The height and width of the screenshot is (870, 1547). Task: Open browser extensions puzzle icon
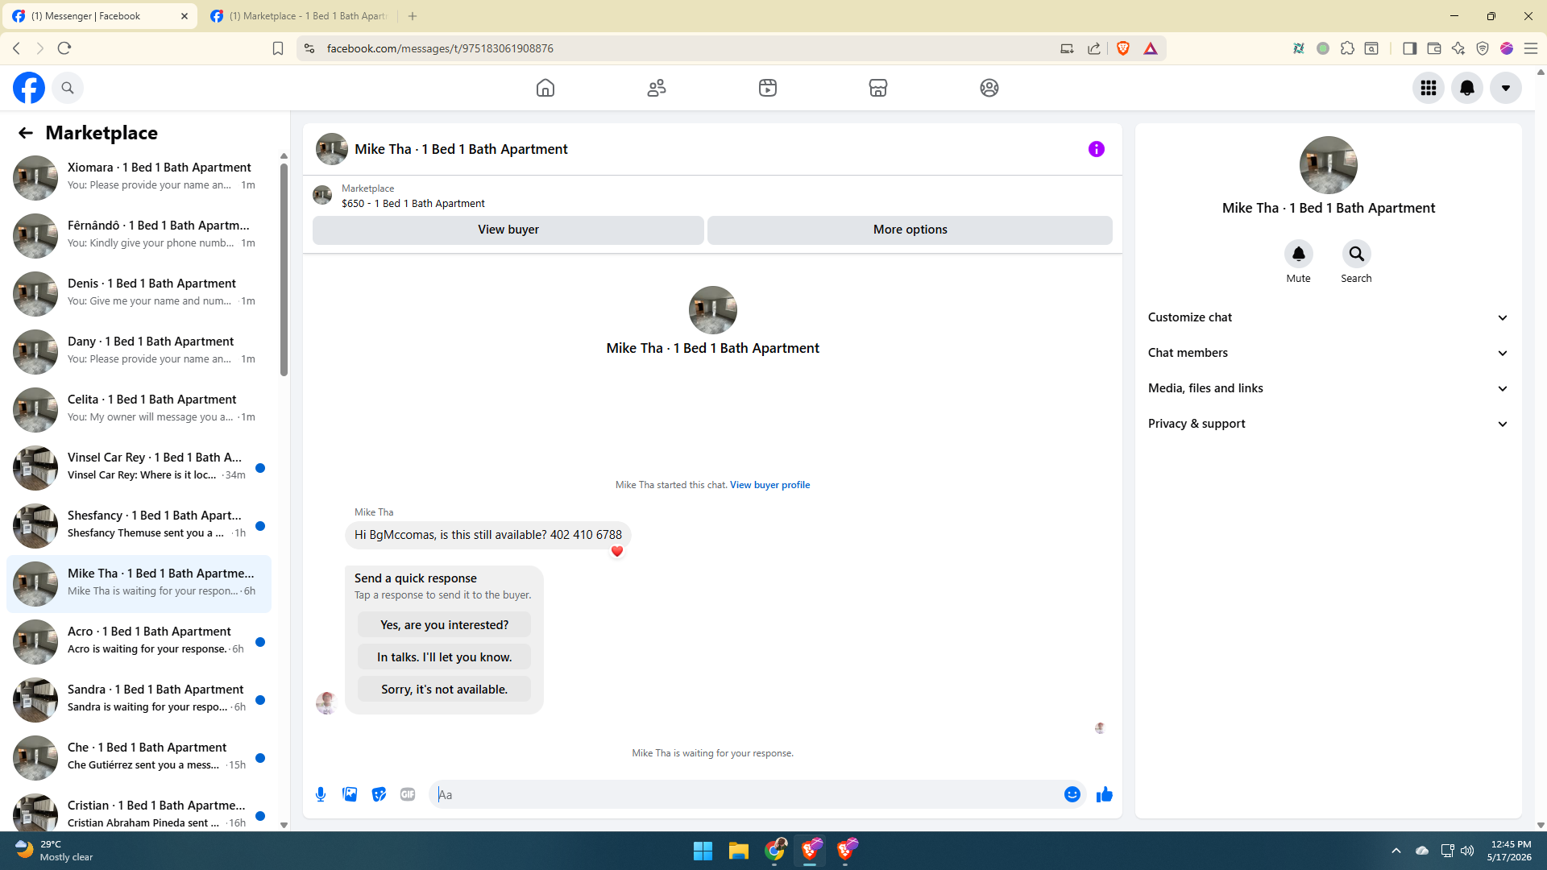coord(1347,48)
